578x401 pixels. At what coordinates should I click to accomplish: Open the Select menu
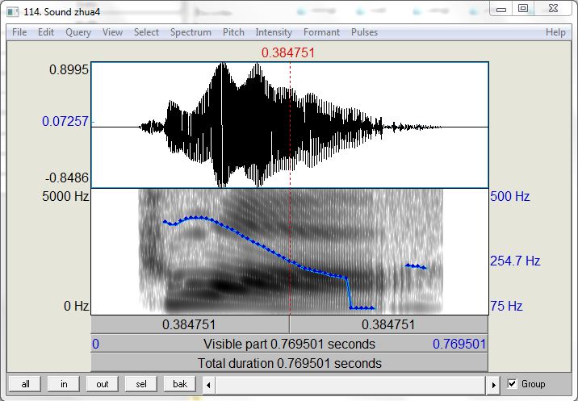[146, 32]
